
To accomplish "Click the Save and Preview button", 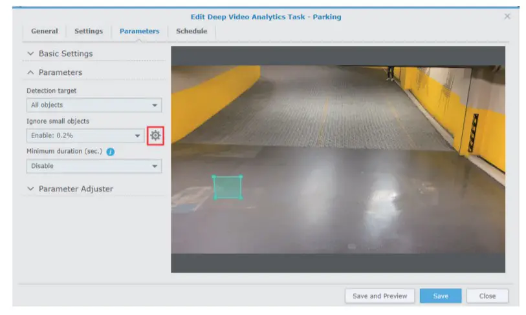I will 380,296.
